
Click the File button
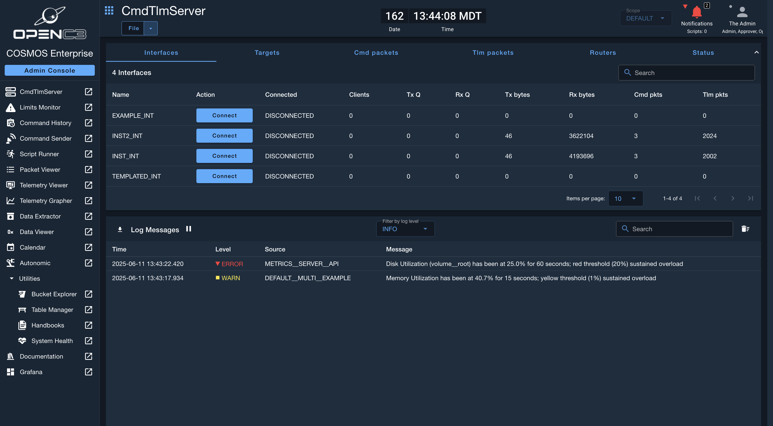(x=133, y=28)
